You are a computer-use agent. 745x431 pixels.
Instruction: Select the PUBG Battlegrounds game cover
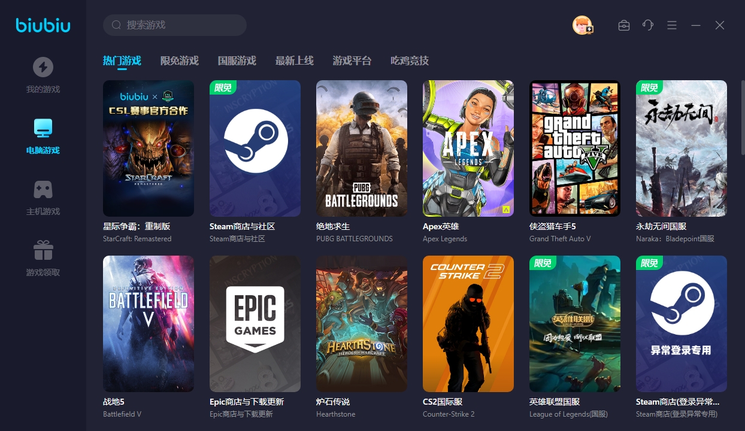362,148
